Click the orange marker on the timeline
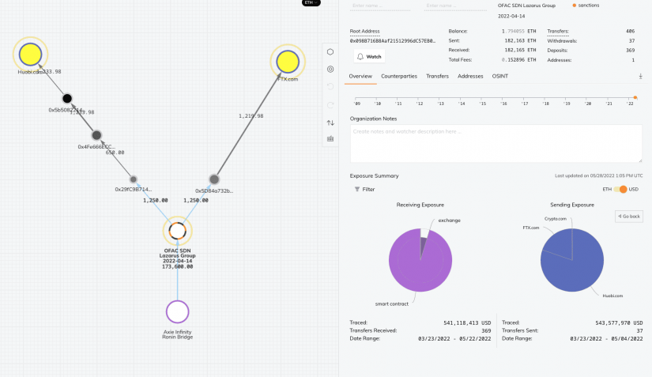 [x=635, y=97]
